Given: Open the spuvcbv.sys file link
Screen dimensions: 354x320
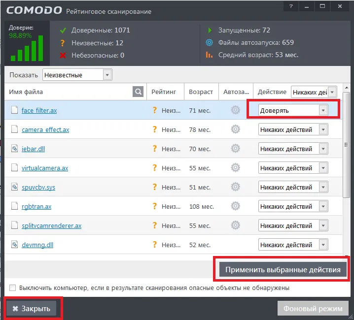Looking at the screenshot, I should tap(38, 187).
